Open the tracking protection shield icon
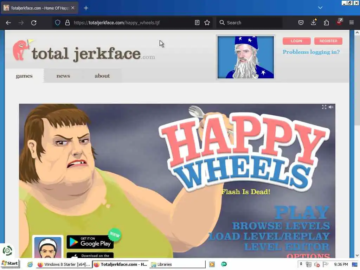This screenshot has height=270, width=360. tap(58, 22)
